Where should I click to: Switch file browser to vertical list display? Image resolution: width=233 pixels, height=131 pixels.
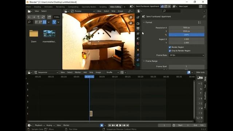(36, 22)
